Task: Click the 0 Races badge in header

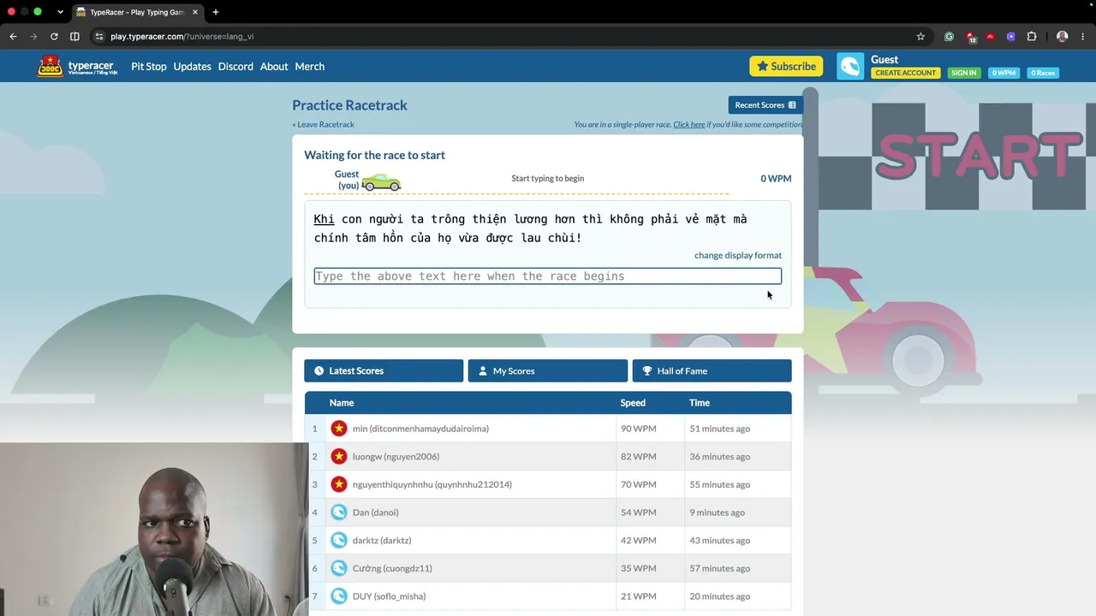Action: coord(1043,73)
